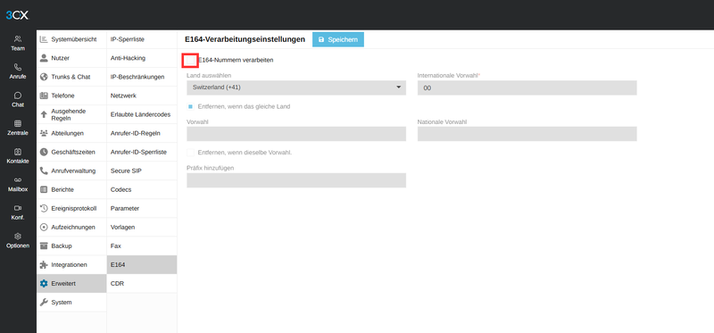
Task: Click the Präfix hinzufügen input field
Action: 296,180
